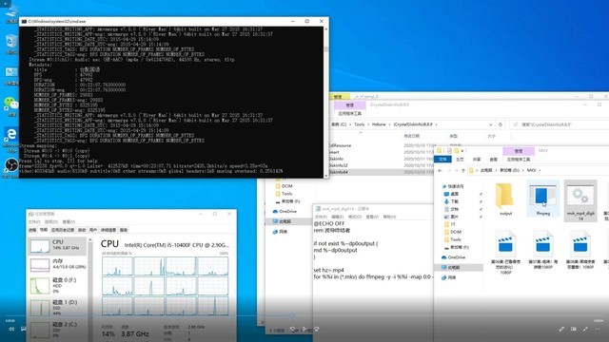This screenshot has width=609, height=342.
Task: Open Task Manager 查看(V) menu
Action: click(69, 221)
